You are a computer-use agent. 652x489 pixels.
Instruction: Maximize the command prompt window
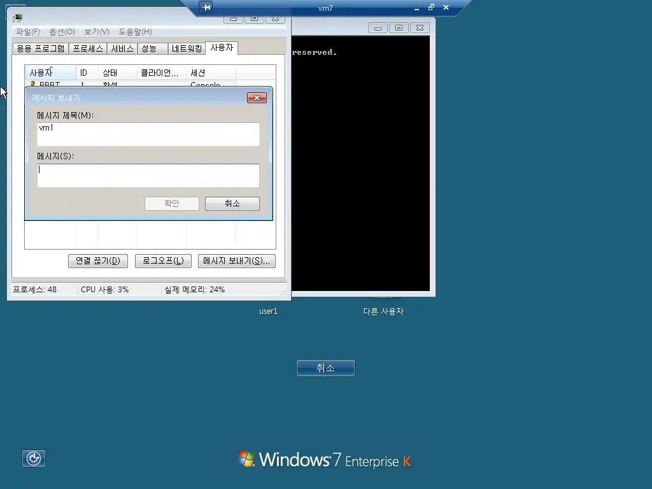click(399, 28)
